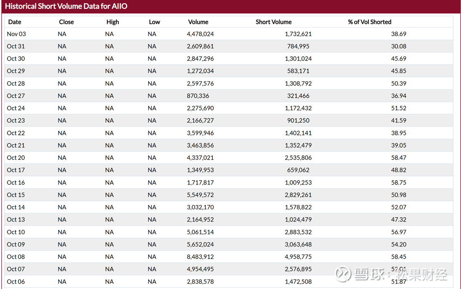461x289 pixels.
Task: Select short volume value 3,063,648
Action: 298,245
